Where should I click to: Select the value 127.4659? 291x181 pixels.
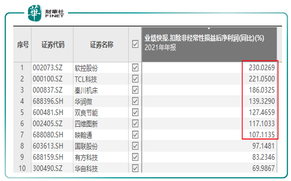[262, 112]
